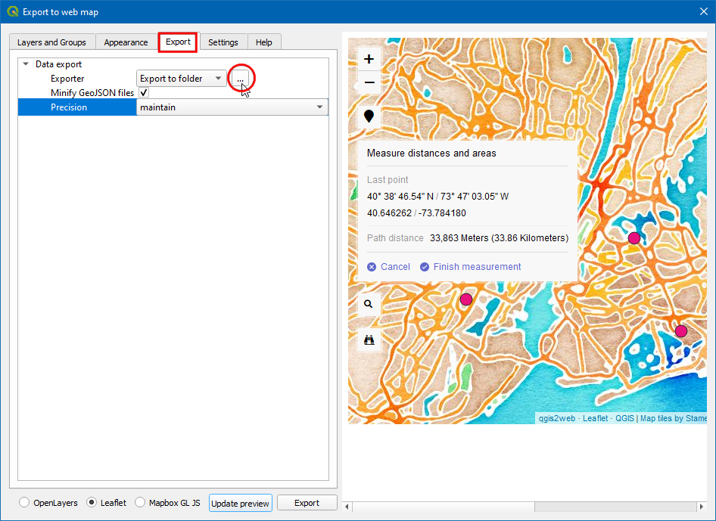Zoom in on the map preview

[369, 59]
